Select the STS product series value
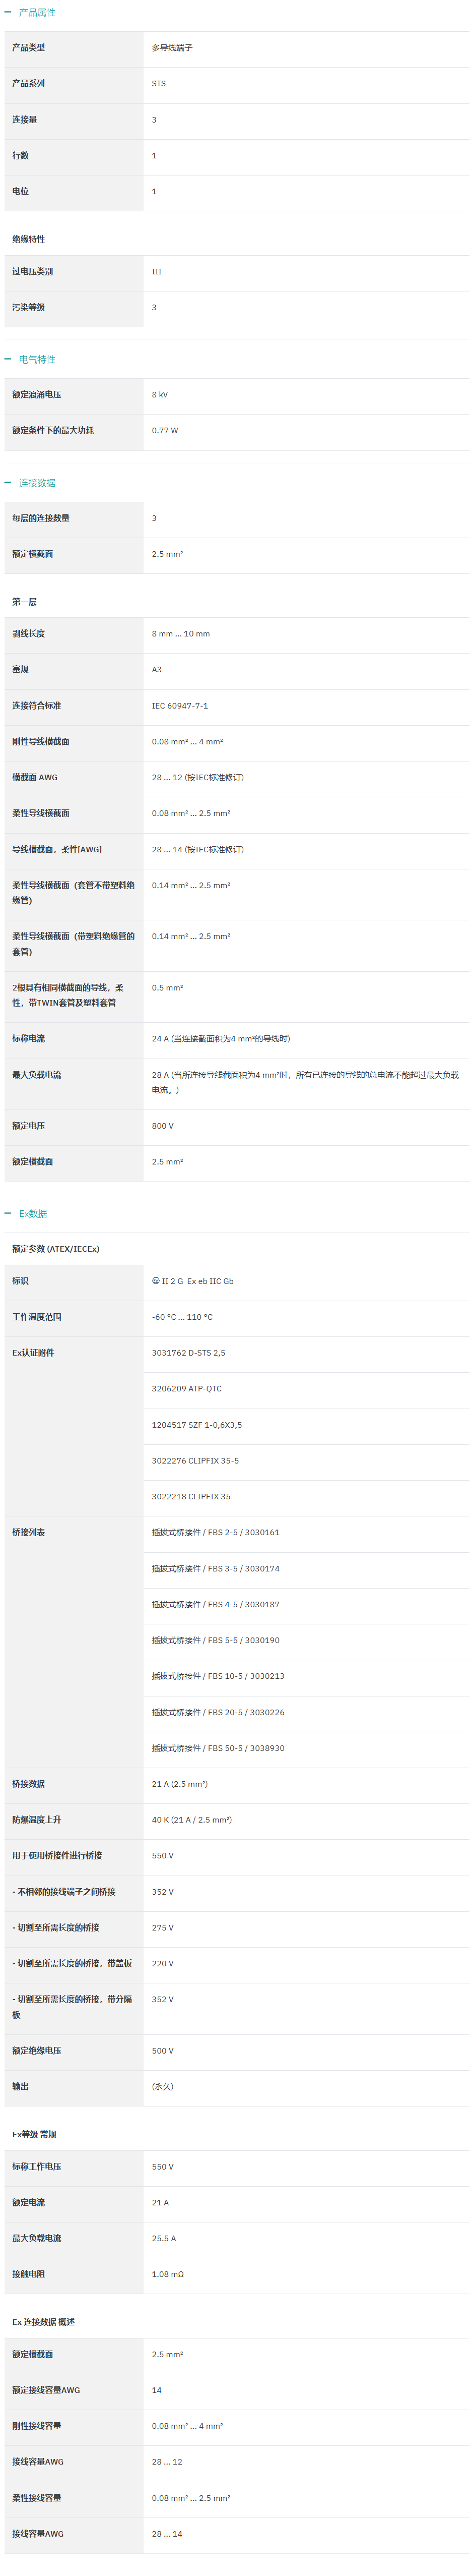 point(159,84)
